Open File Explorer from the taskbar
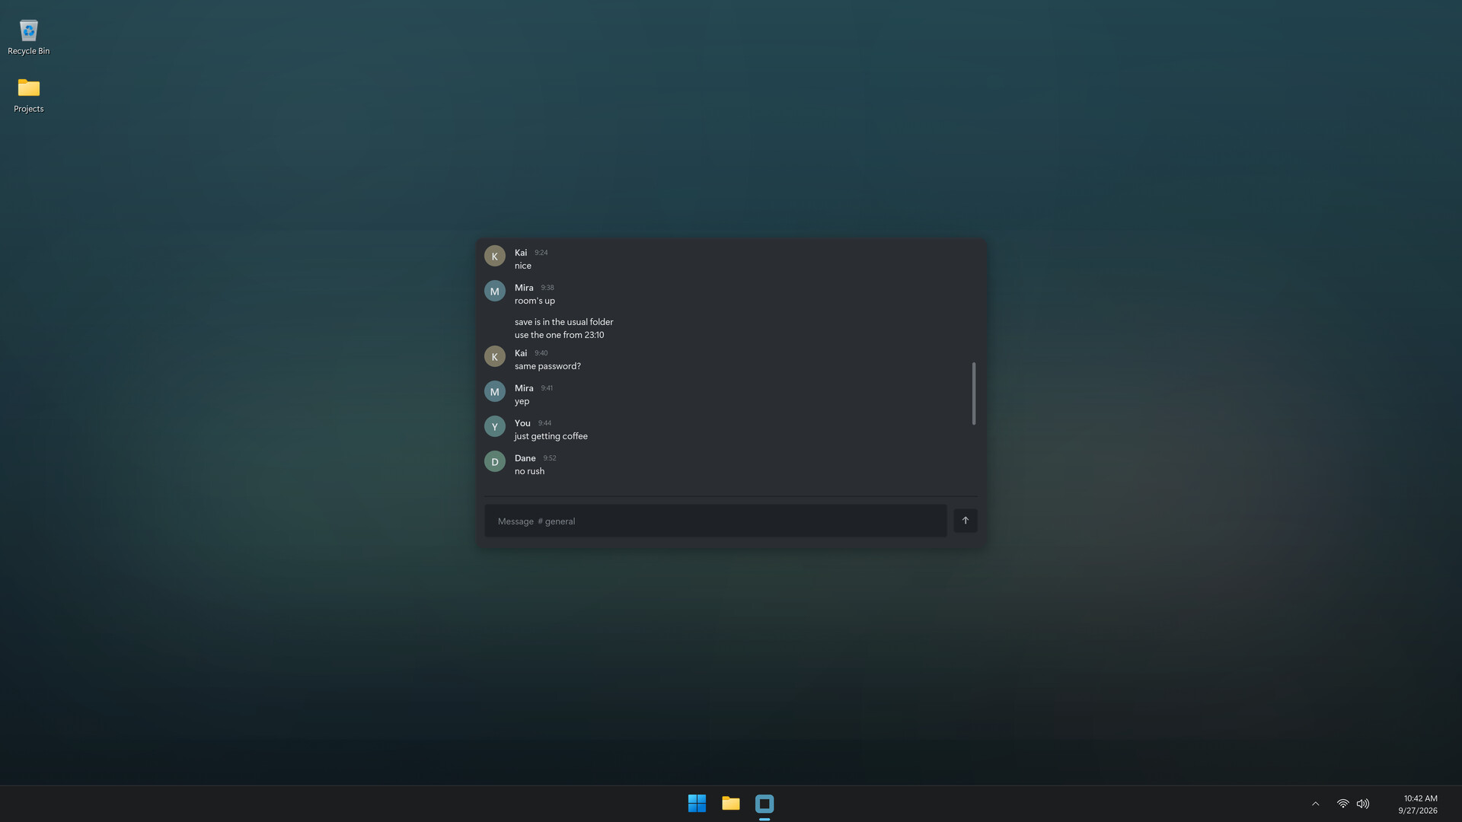 [731, 804]
